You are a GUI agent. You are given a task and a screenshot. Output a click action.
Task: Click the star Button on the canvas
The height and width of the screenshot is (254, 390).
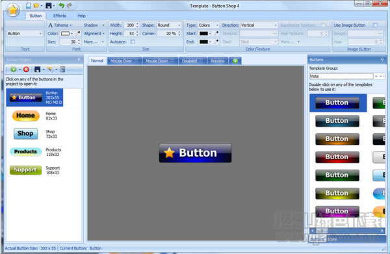195,153
